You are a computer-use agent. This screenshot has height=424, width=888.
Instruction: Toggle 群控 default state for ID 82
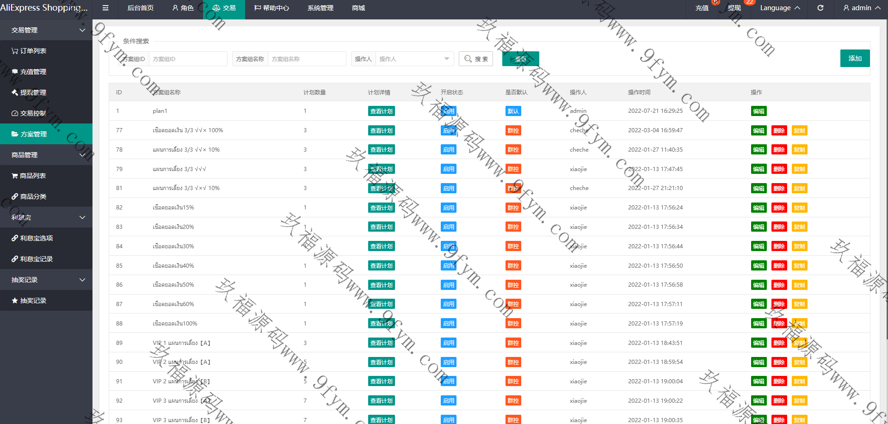pos(513,208)
